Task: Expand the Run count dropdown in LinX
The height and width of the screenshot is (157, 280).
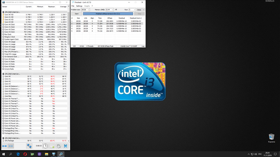Action: tap(135, 10)
